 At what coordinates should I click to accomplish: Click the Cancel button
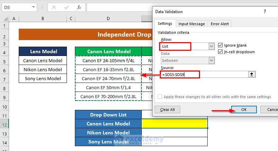(269, 110)
